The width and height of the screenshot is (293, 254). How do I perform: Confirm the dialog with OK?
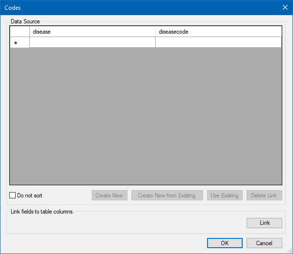(225, 243)
